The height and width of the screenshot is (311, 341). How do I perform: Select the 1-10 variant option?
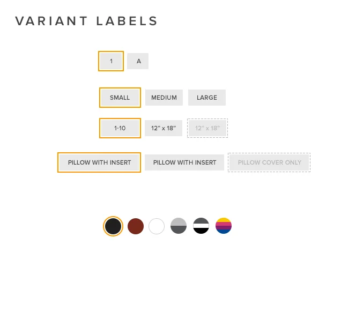click(x=120, y=128)
